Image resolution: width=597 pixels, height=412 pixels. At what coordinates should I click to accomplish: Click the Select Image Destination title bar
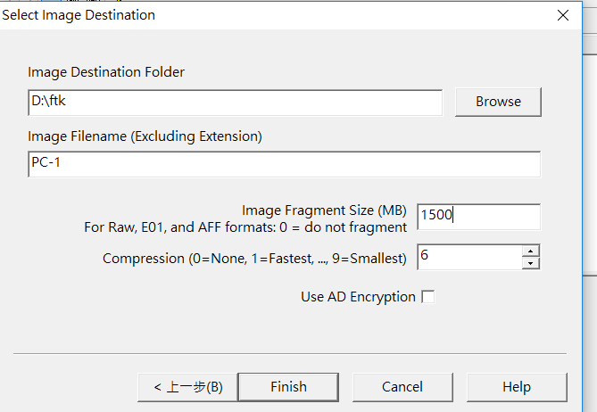click(x=268, y=15)
